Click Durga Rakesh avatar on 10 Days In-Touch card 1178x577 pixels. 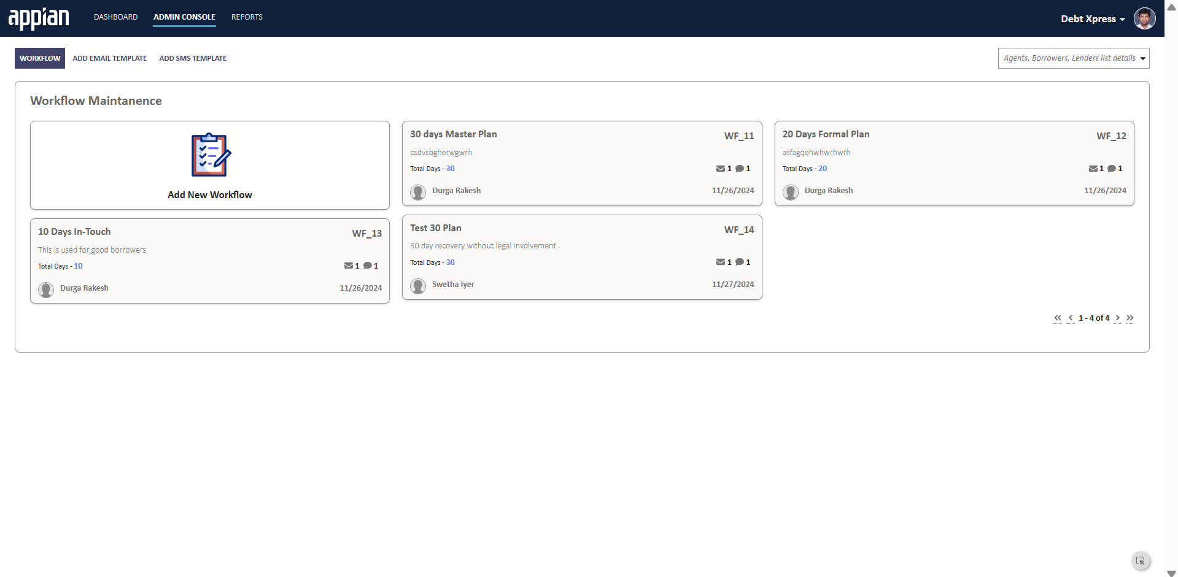46,289
